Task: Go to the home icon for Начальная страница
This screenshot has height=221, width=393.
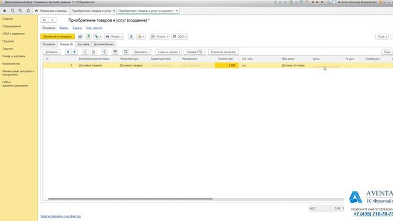Action: [x=36, y=11]
